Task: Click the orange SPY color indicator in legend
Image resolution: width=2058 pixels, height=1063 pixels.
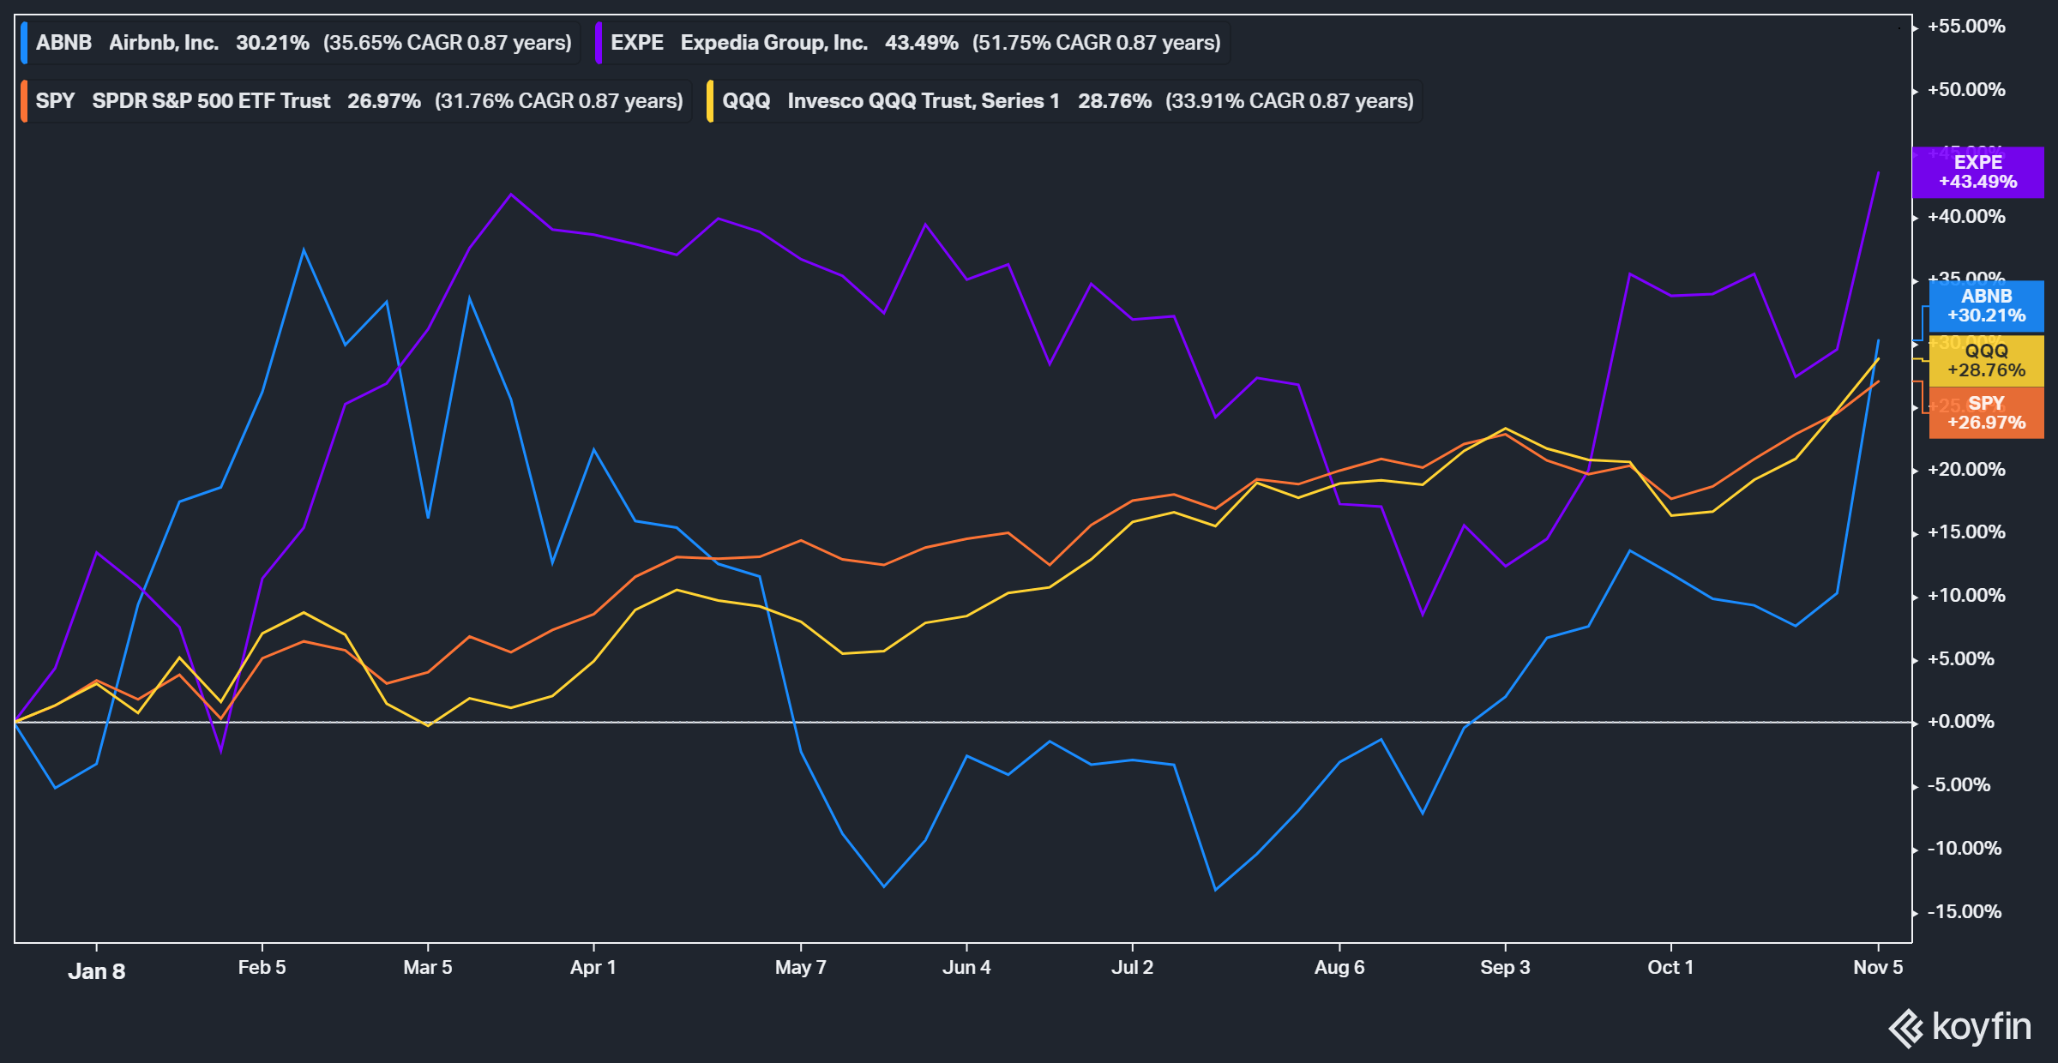Action: 26,100
